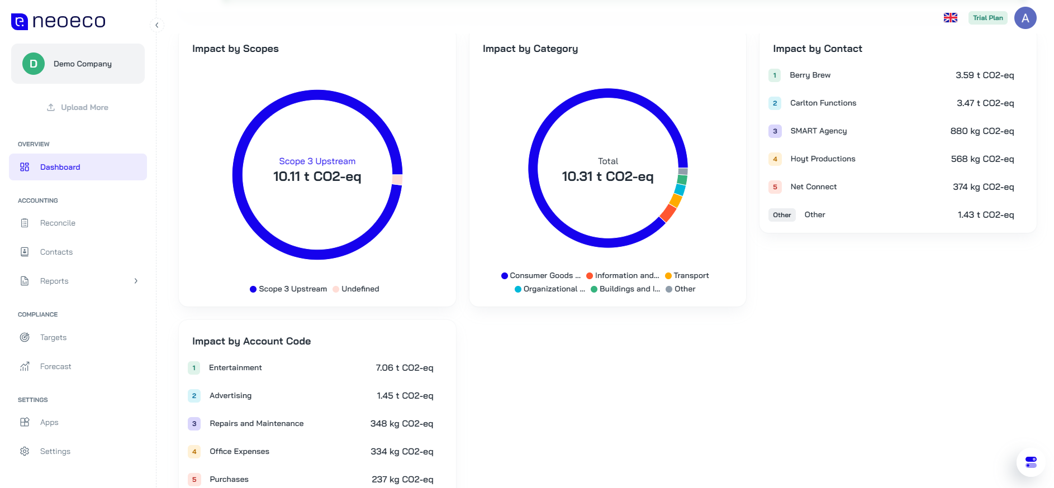Open the Demo Company switcher
The image size is (1054, 488).
pos(78,64)
